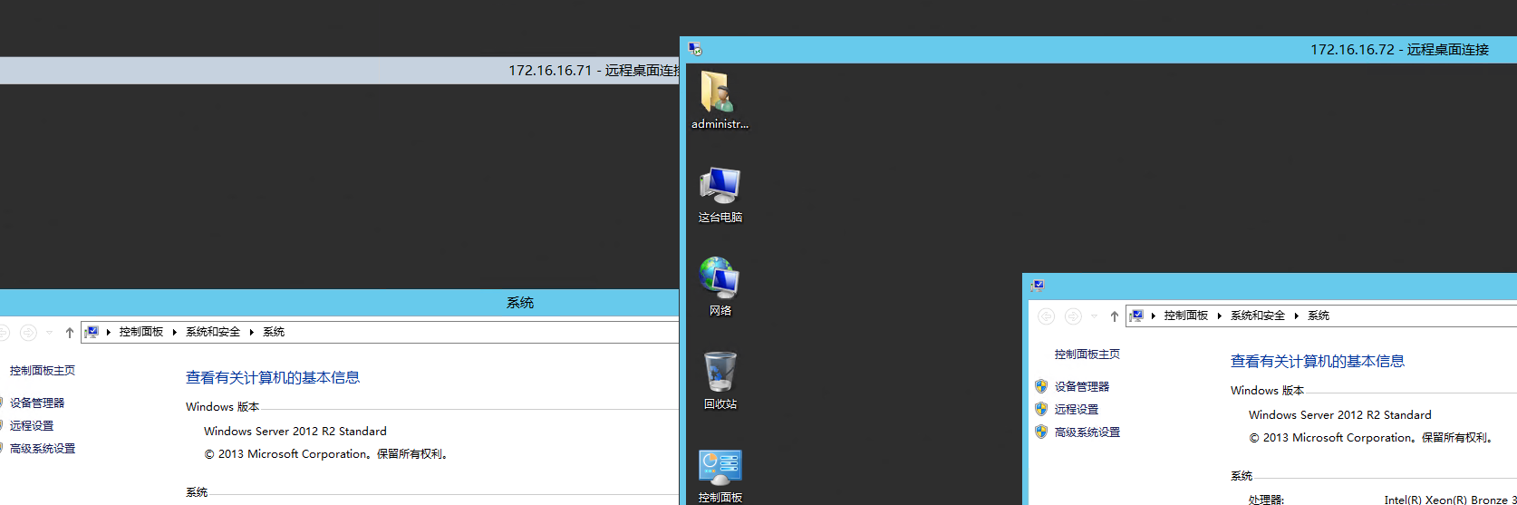Click shield icon next to 高级系统设置 in right window

1041,432
